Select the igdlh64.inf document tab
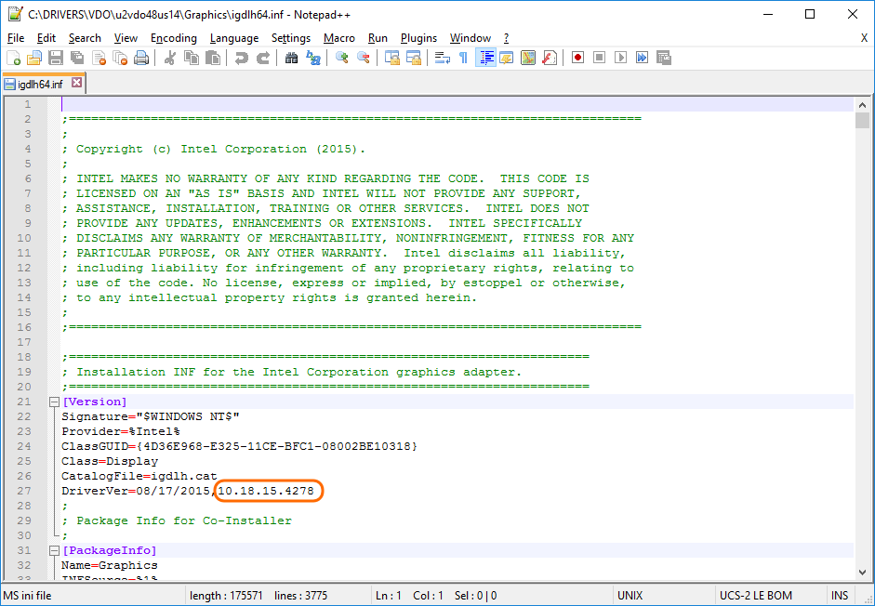The width and height of the screenshot is (875, 606). (39, 84)
